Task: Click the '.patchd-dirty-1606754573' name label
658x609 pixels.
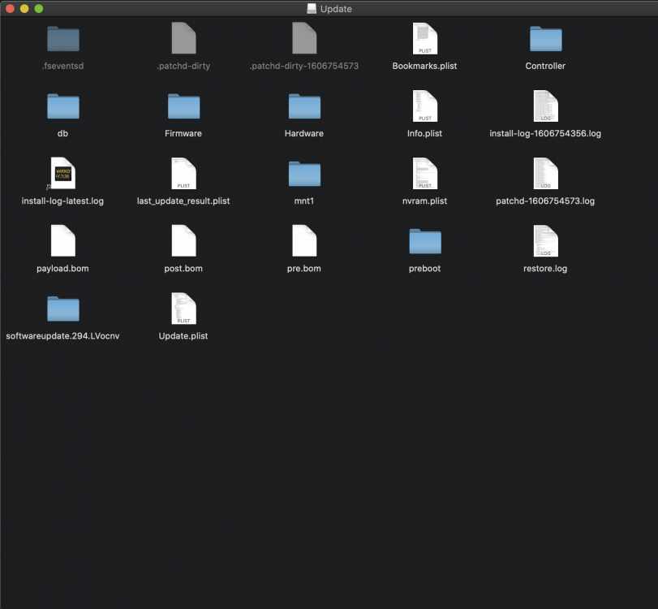Action: point(303,66)
